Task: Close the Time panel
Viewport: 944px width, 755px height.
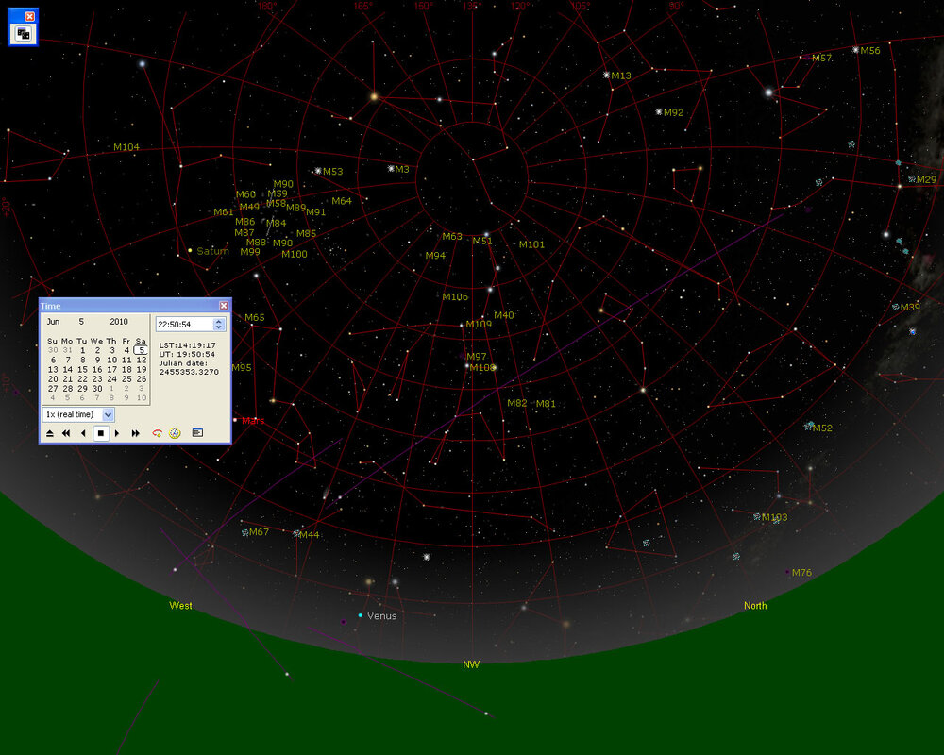Action: pyautogui.click(x=224, y=306)
